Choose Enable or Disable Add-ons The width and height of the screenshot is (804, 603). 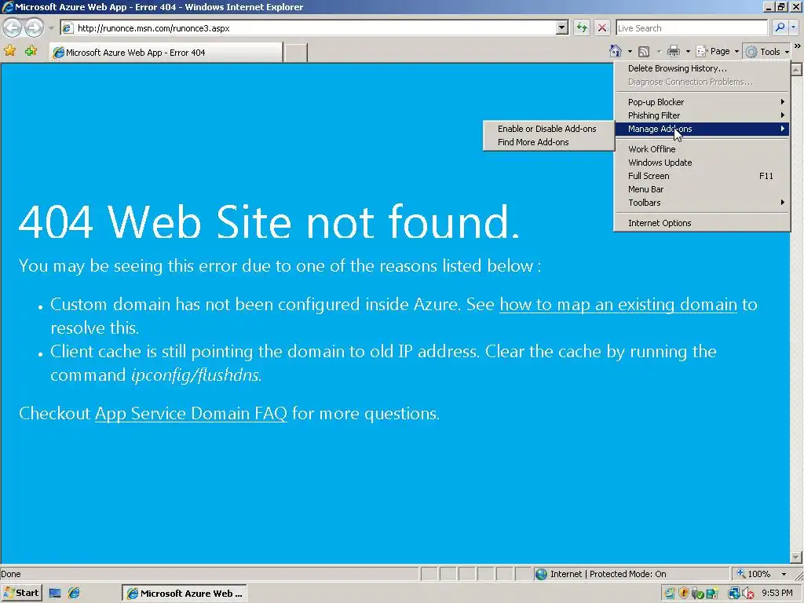pyautogui.click(x=549, y=129)
